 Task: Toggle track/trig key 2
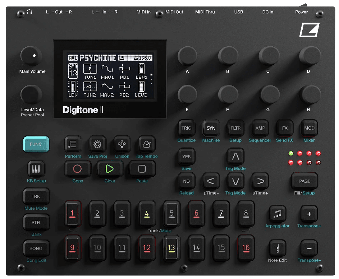[x=97, y=214]
